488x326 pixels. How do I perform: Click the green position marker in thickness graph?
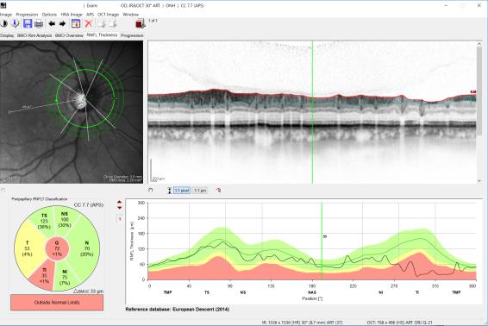322,241
